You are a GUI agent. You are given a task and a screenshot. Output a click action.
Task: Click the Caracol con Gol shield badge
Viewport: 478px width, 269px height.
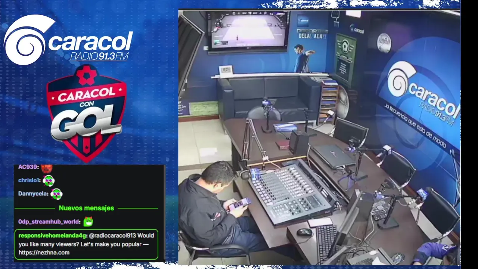point(87,113)
